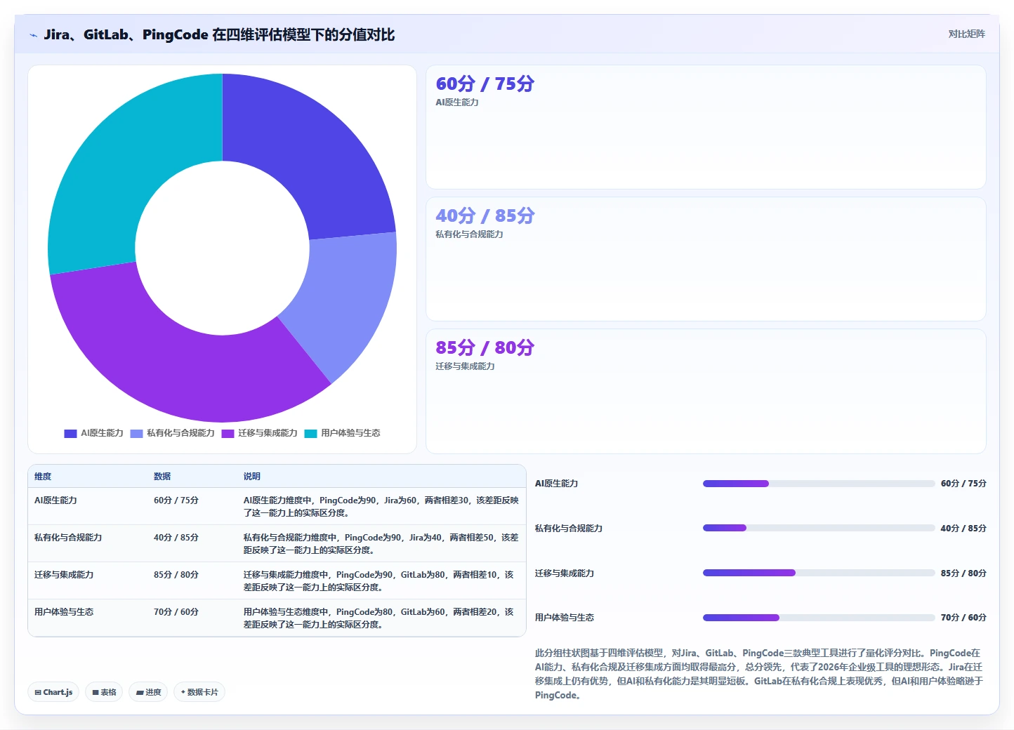
Task: Click the description mentioning Jira为40
Action: click(x=381, y=544)
